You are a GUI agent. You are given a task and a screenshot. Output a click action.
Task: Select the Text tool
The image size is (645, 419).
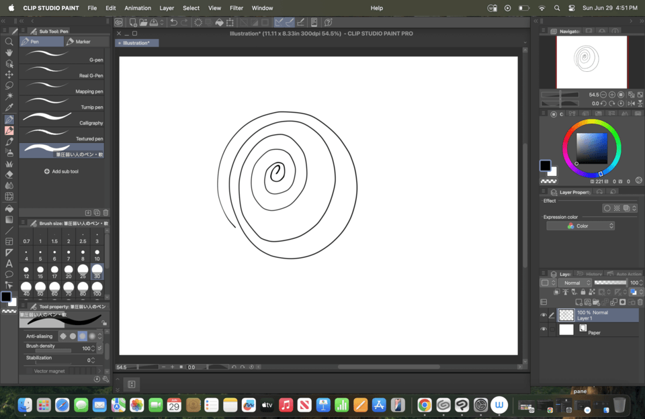point(9,263)
